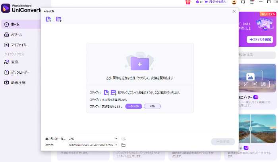Click the before-after slider handle on road image

pyautogui.click(x=250, y=129)
